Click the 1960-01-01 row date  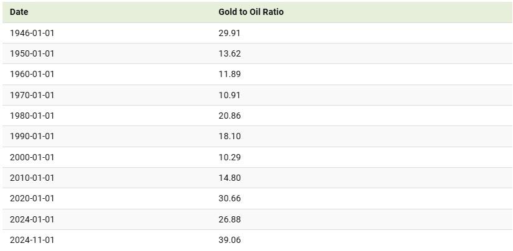pos(32,74)
